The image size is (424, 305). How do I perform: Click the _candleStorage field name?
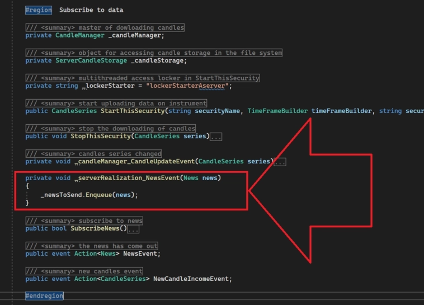pyautogui.click(x=157, y=60)
